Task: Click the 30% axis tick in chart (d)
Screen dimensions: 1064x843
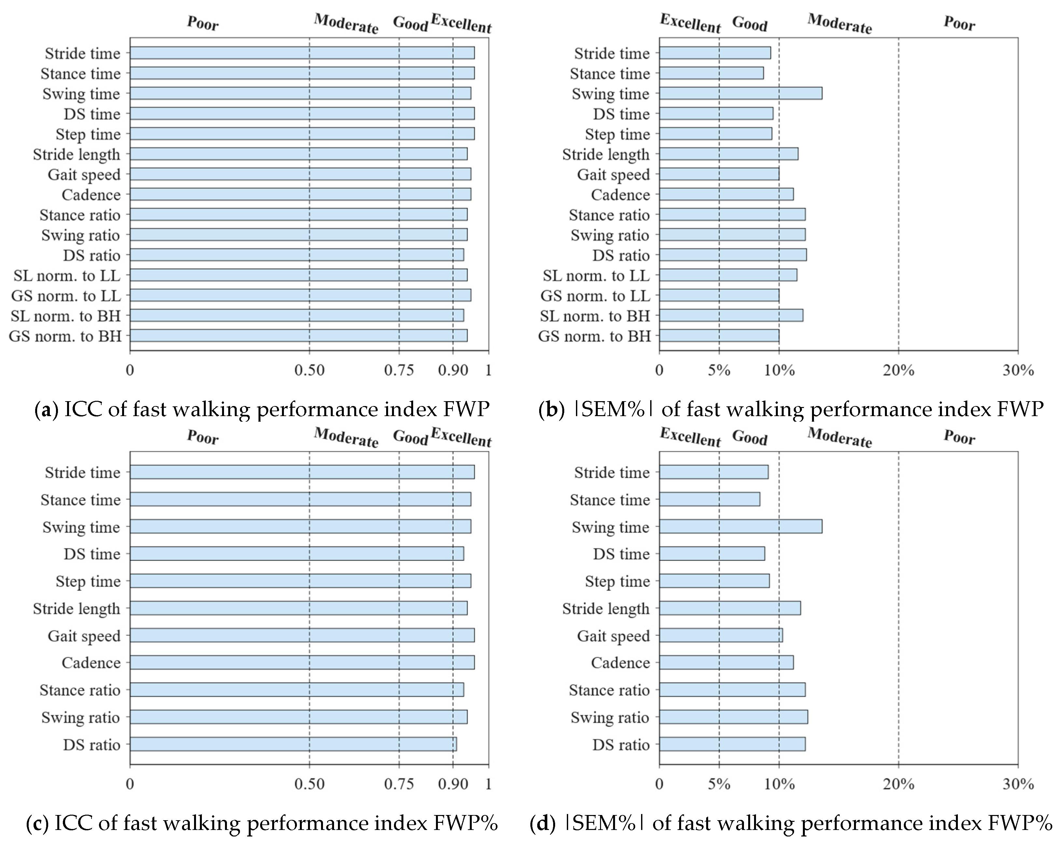Action: click(x=1018, y=784)
